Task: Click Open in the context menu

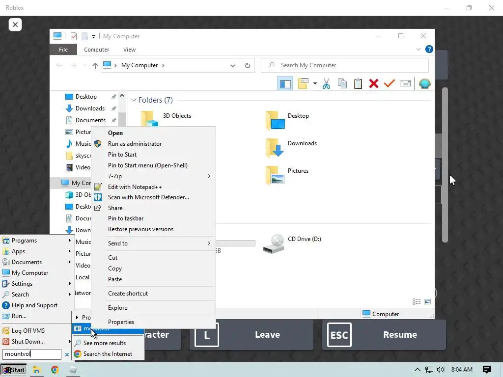Action: click(153, 133)
